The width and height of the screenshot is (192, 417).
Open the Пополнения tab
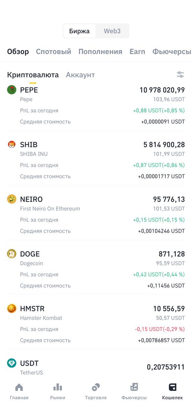pyautogui.click(x=100, y=51)
